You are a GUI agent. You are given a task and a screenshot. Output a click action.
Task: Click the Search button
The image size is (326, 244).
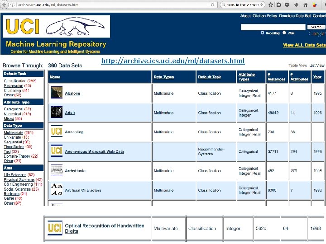[x=316, y=27]
